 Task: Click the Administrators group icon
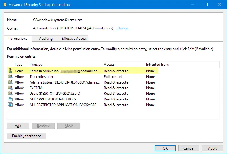click(x=10, y=82)
